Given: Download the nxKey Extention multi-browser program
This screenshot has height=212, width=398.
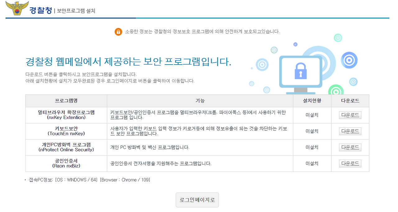Looking at the screenshot, I should coord(350,115).
